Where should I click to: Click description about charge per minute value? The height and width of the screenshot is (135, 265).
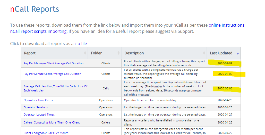[161, 74]
